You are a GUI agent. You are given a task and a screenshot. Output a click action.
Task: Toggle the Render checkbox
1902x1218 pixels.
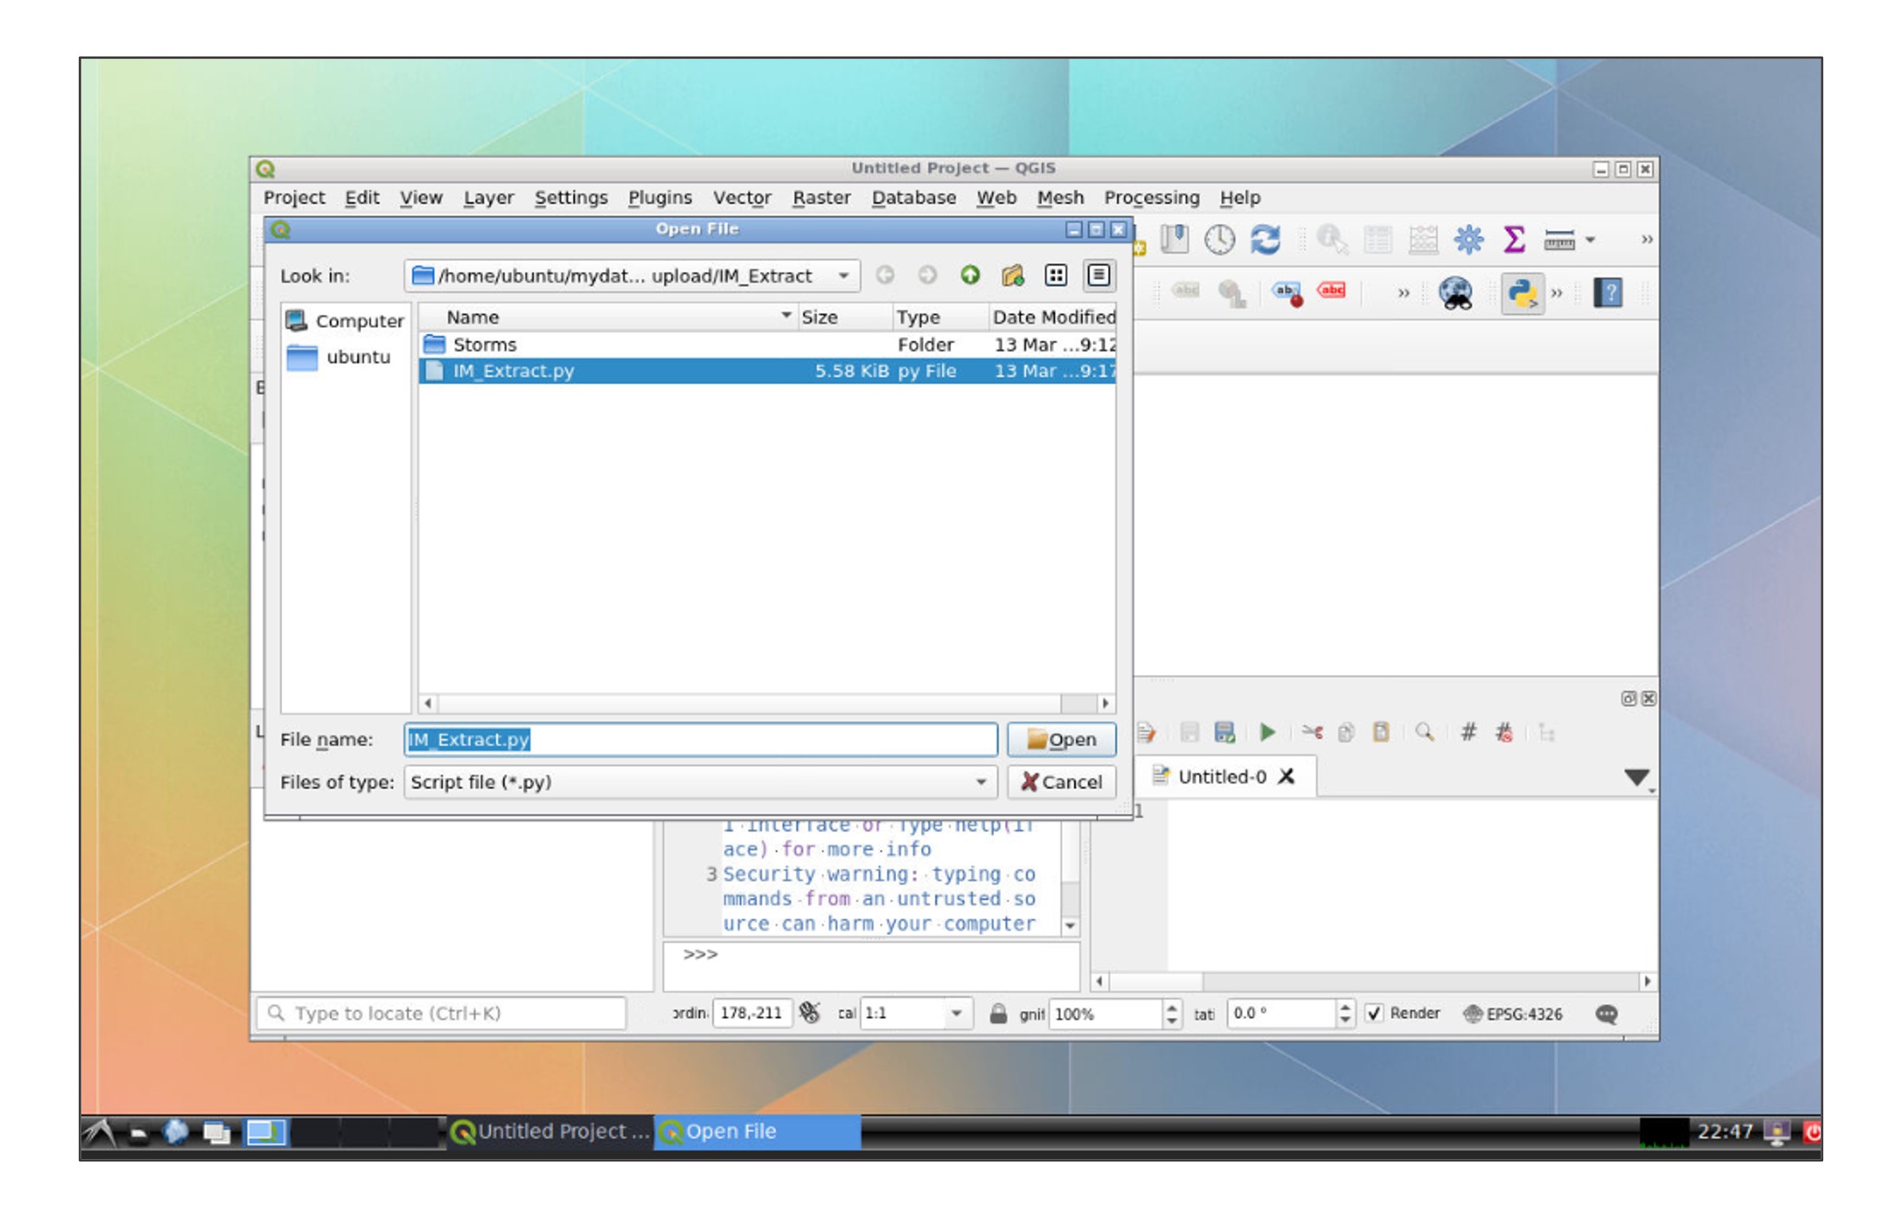click(x=1373, y=1013)
